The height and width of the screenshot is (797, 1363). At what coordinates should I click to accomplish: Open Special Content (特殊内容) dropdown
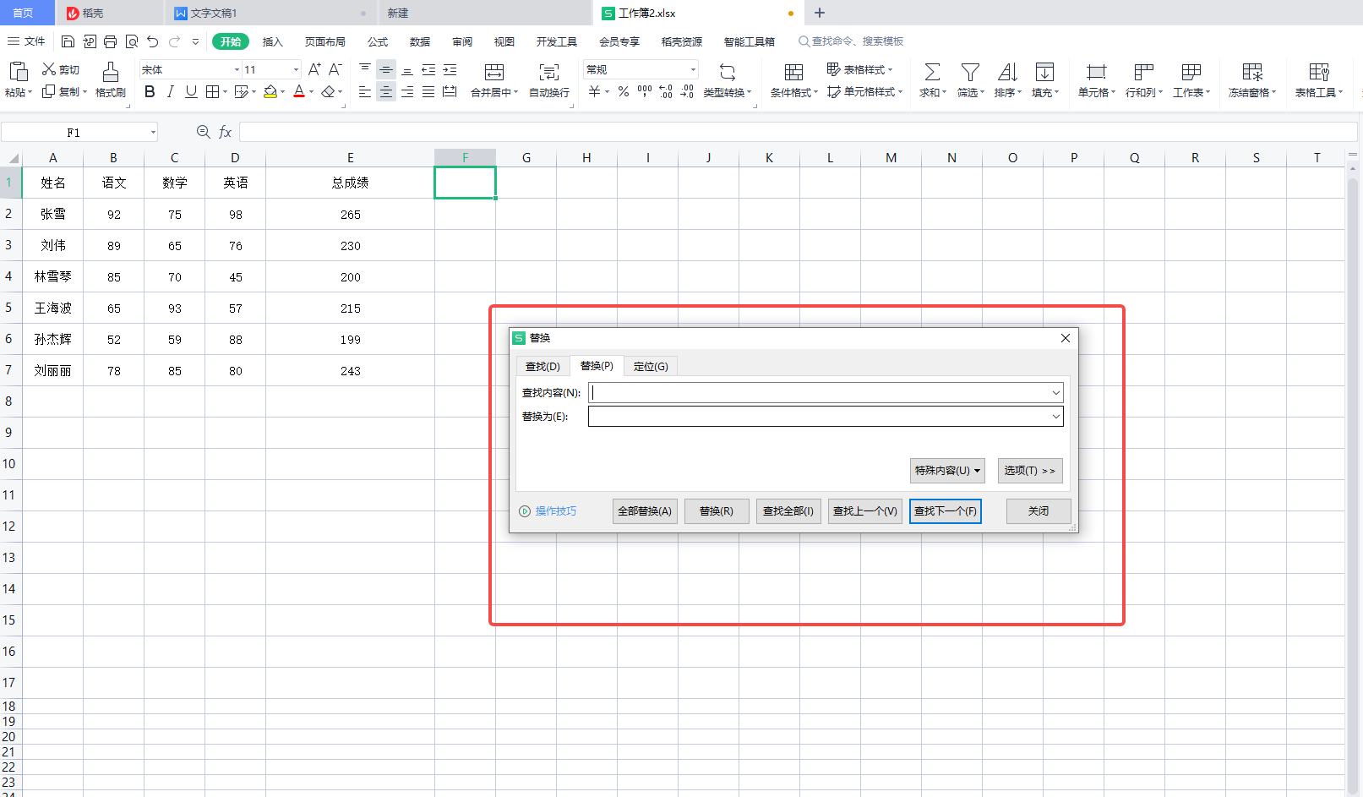tap(947, 471)
